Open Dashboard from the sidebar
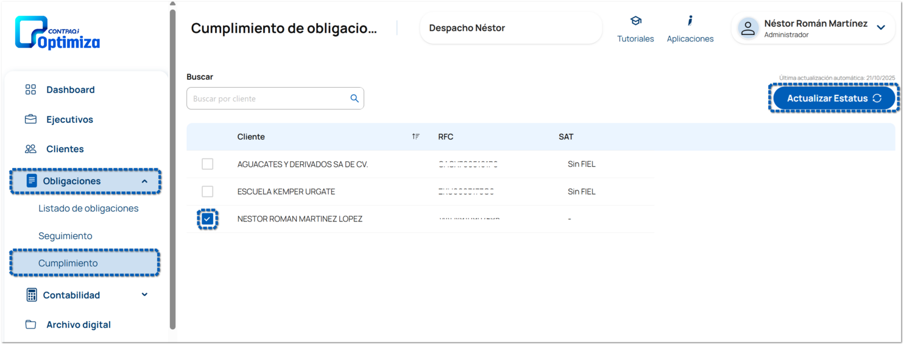This screenshot has width=904, height=345. [70, 90]
